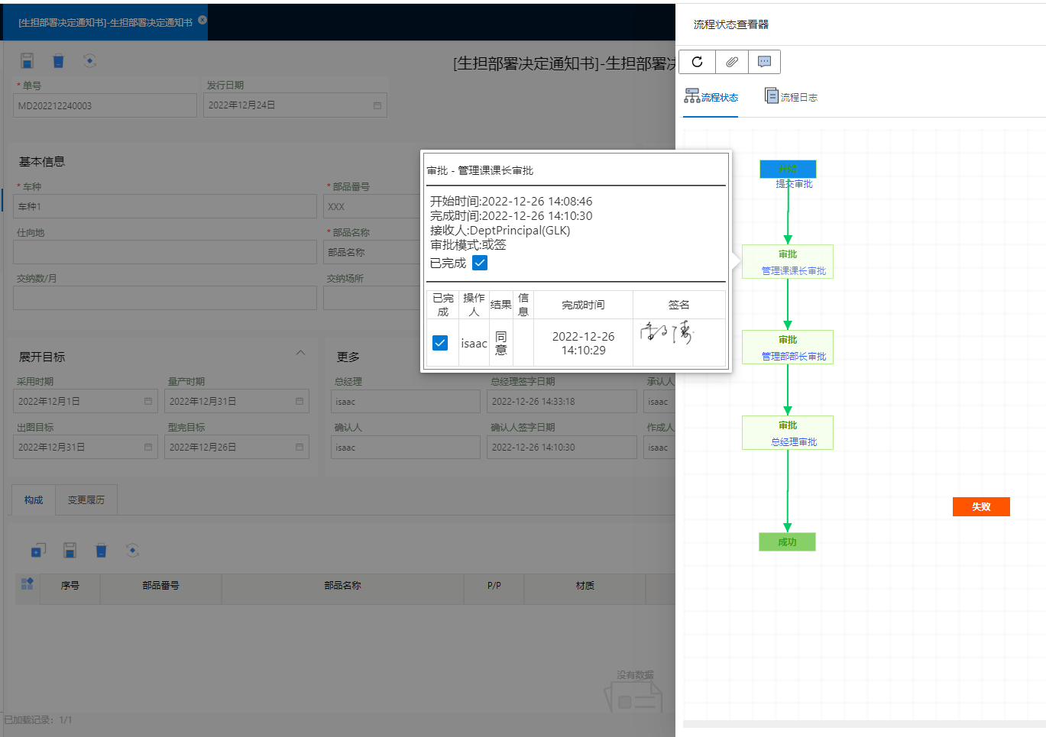
Task: Open the 发行日期 calendar picker
Action: 377,105
